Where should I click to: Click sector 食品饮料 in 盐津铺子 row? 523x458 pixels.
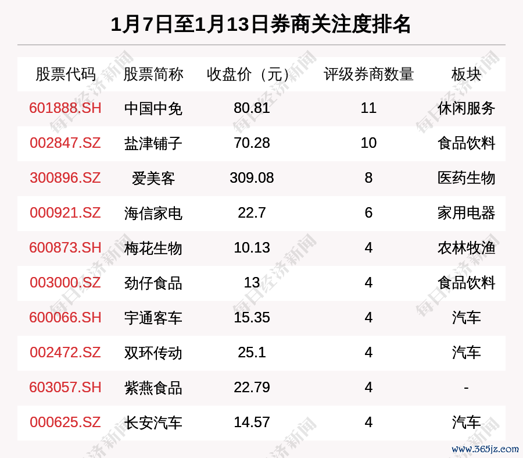point(466,143)
